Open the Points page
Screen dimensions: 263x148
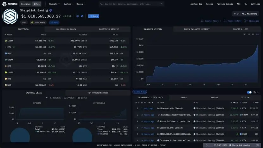tap(209, 4)
